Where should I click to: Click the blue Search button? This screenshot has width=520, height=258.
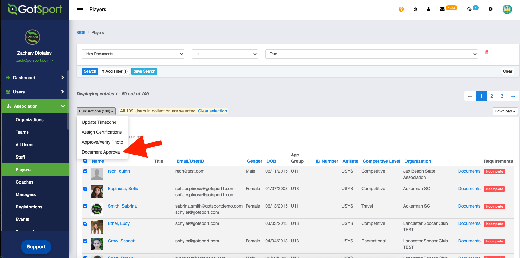[90, 71]
